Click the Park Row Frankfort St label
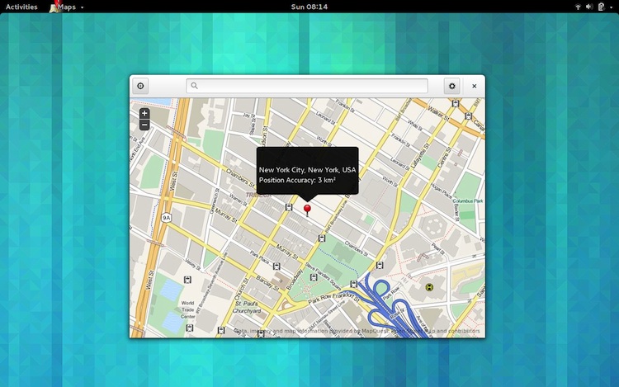 coord(334,298)
